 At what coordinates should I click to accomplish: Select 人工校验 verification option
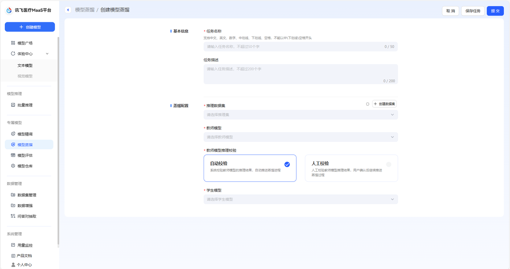coord(351,168)
